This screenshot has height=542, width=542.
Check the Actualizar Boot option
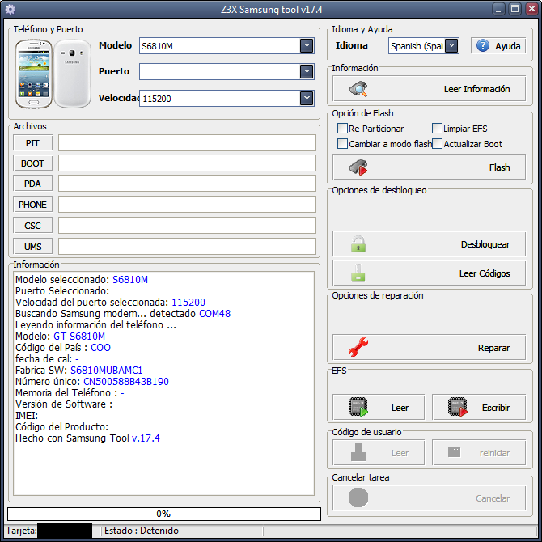[x=437, y=144]
